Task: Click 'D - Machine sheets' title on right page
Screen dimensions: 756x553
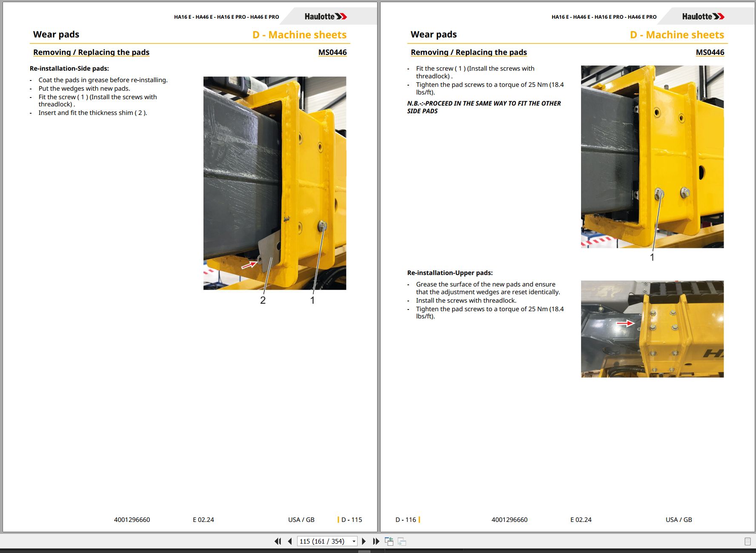Action: tap(677, 35)
